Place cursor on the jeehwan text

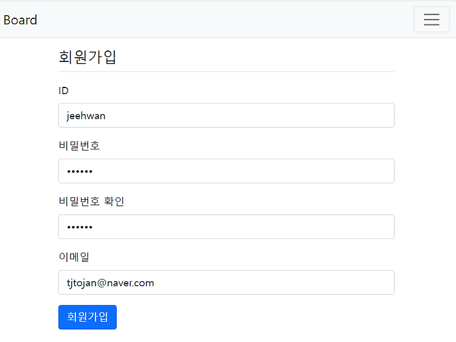tap(86, 115)
